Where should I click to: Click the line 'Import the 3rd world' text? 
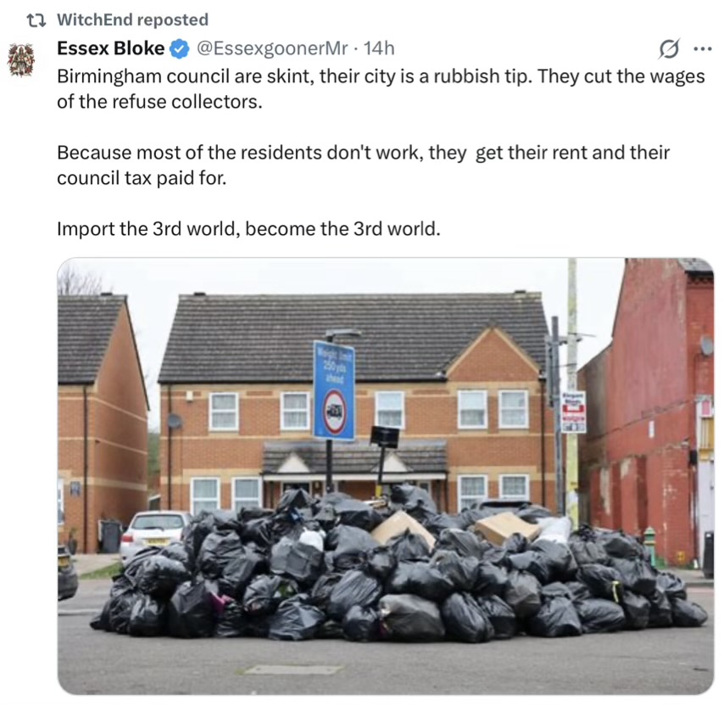[248, 229]
